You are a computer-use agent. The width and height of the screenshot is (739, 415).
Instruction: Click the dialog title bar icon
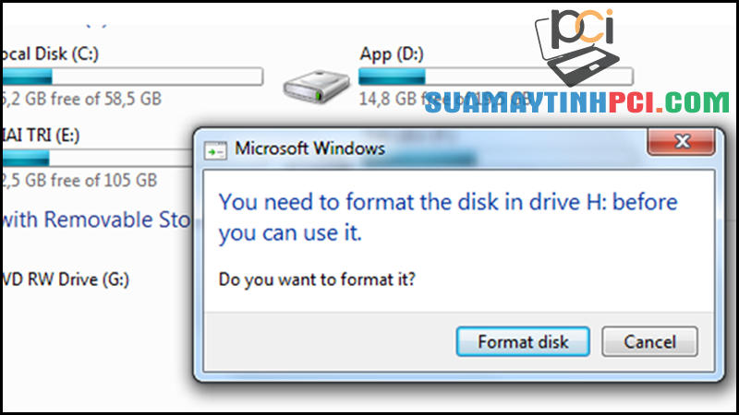click(x=215, y=151)
